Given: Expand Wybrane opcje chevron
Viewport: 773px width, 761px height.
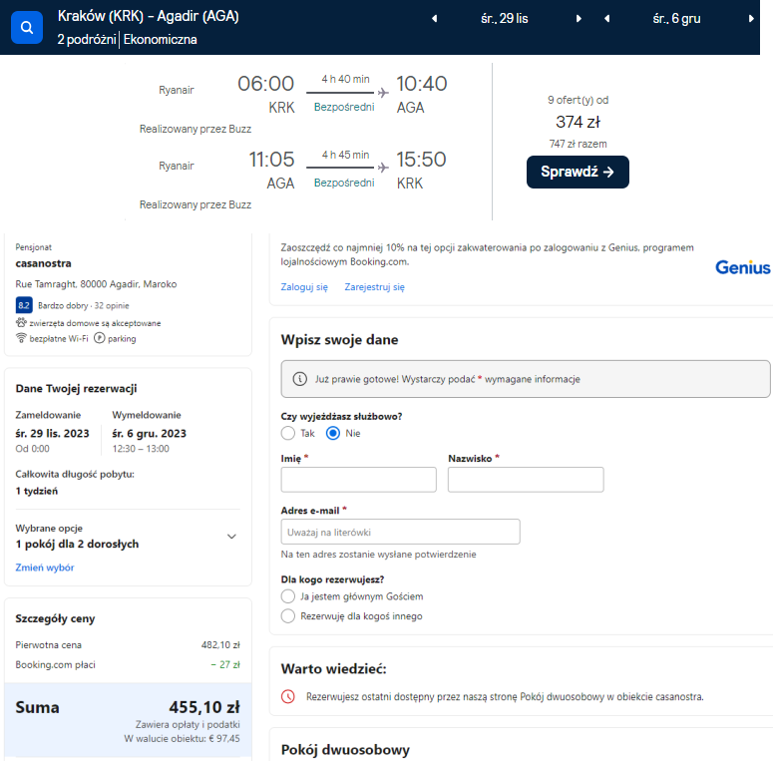Looking at the screenshot, I should click(231, 537).
